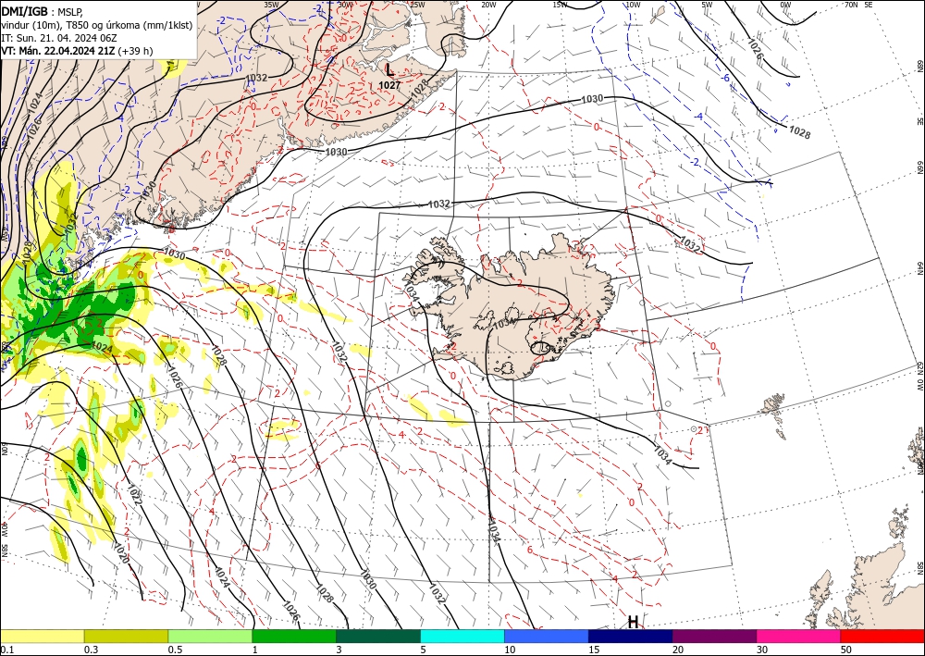The height and width of the screenshot is (656, 925).
Task: Click the 1020 isobar label
Action: pyautogui.click(x=119, y=552)
